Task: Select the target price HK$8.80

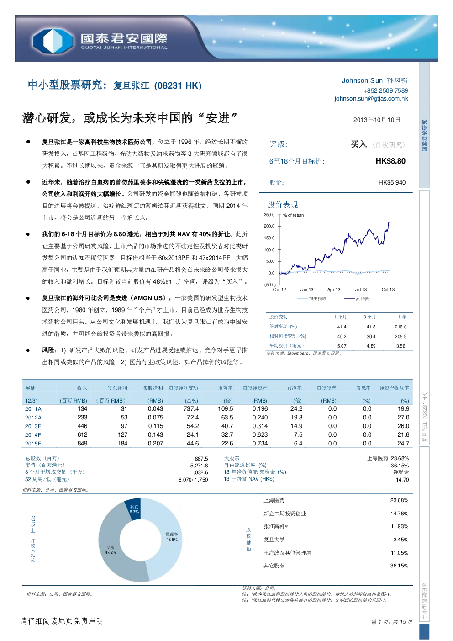Action: (390, 161)
